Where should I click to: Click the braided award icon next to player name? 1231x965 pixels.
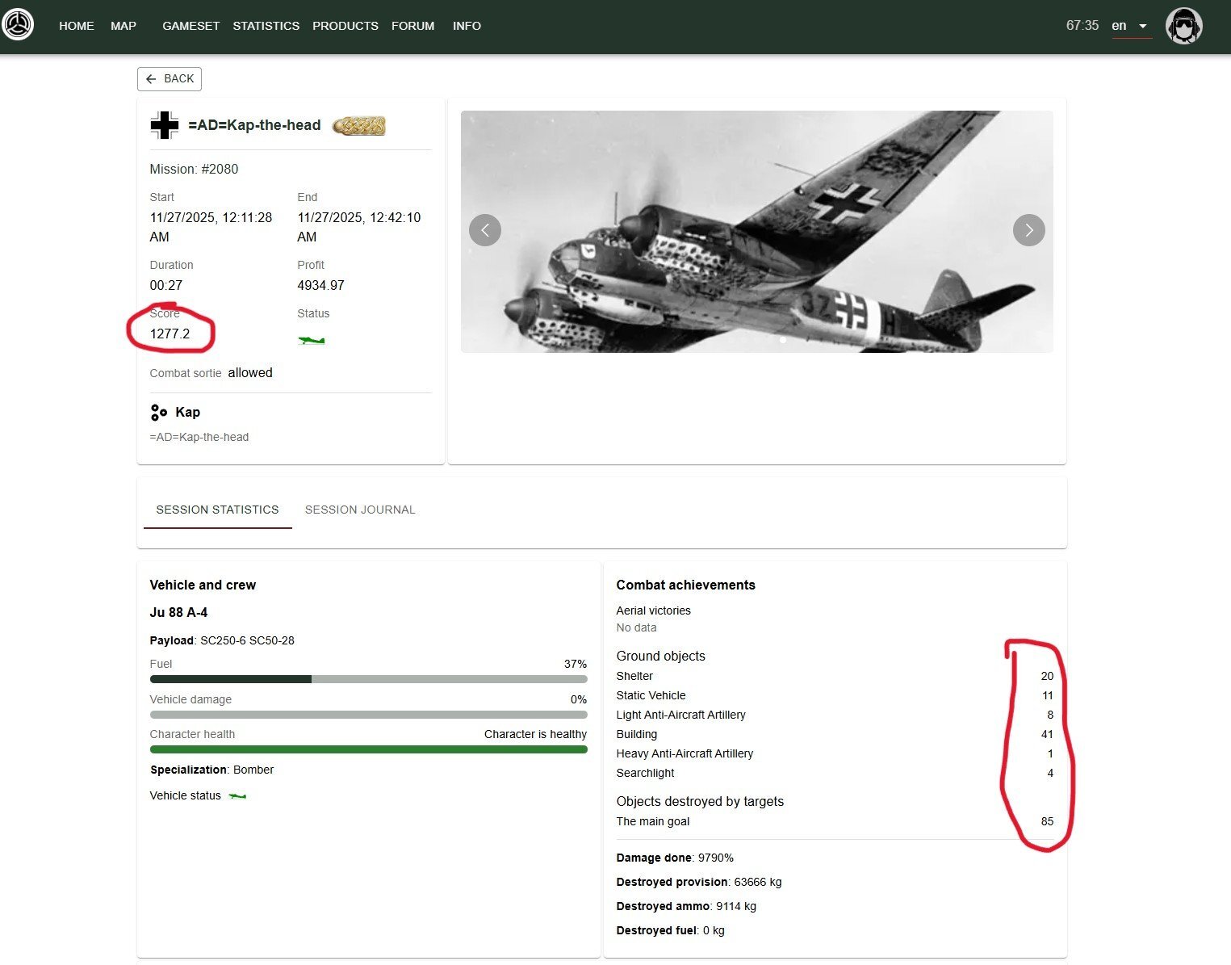[x=359, y=126]
